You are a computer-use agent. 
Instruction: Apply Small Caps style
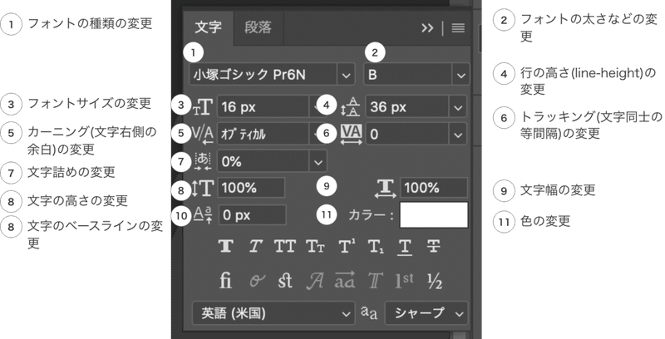click(315, 246)
